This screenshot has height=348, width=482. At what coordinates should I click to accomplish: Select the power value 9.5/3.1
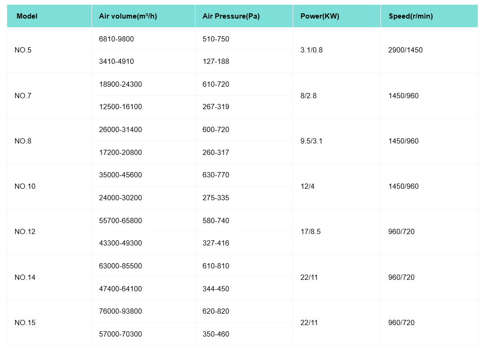[311, 141]
